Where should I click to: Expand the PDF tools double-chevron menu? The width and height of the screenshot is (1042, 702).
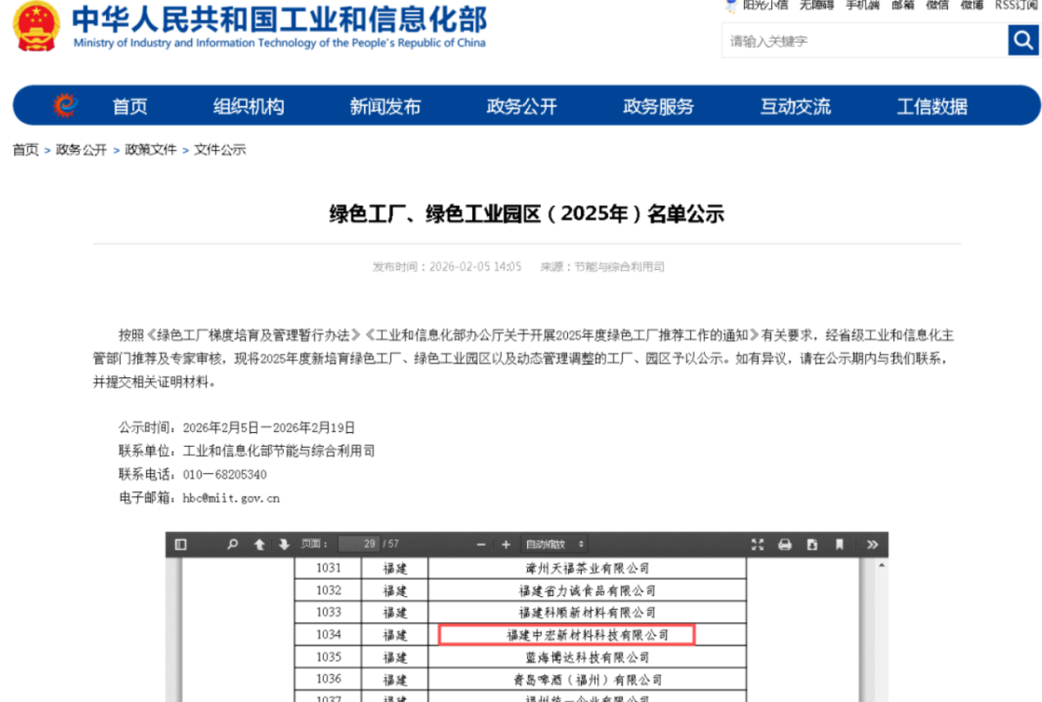(x=872, y=544)
